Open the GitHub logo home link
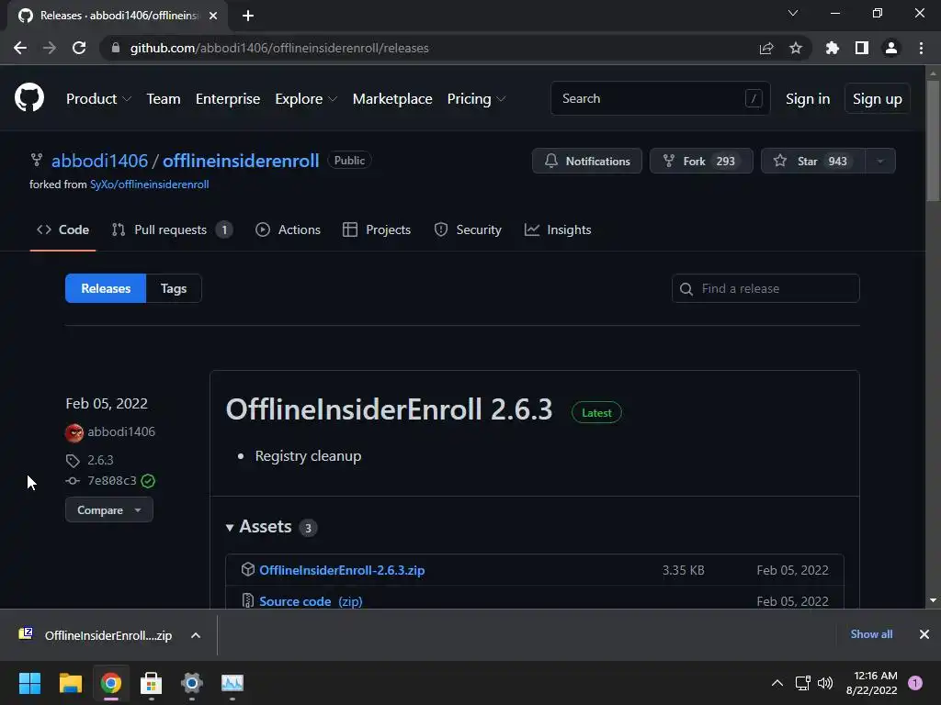Viewport: 941px width, 705px height. tap(29, 97)
